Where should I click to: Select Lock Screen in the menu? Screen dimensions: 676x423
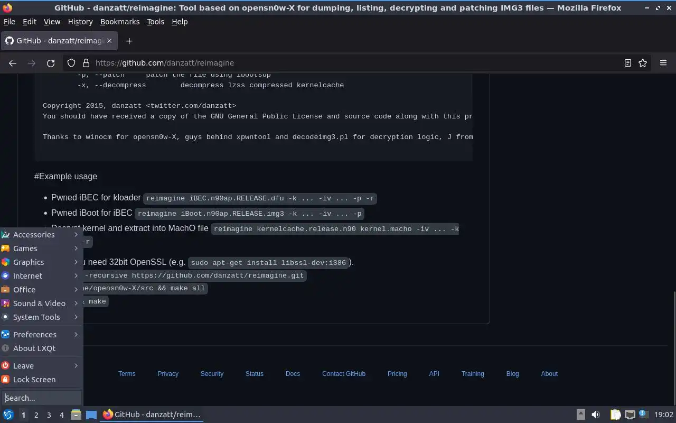click(x=42, y=380)
